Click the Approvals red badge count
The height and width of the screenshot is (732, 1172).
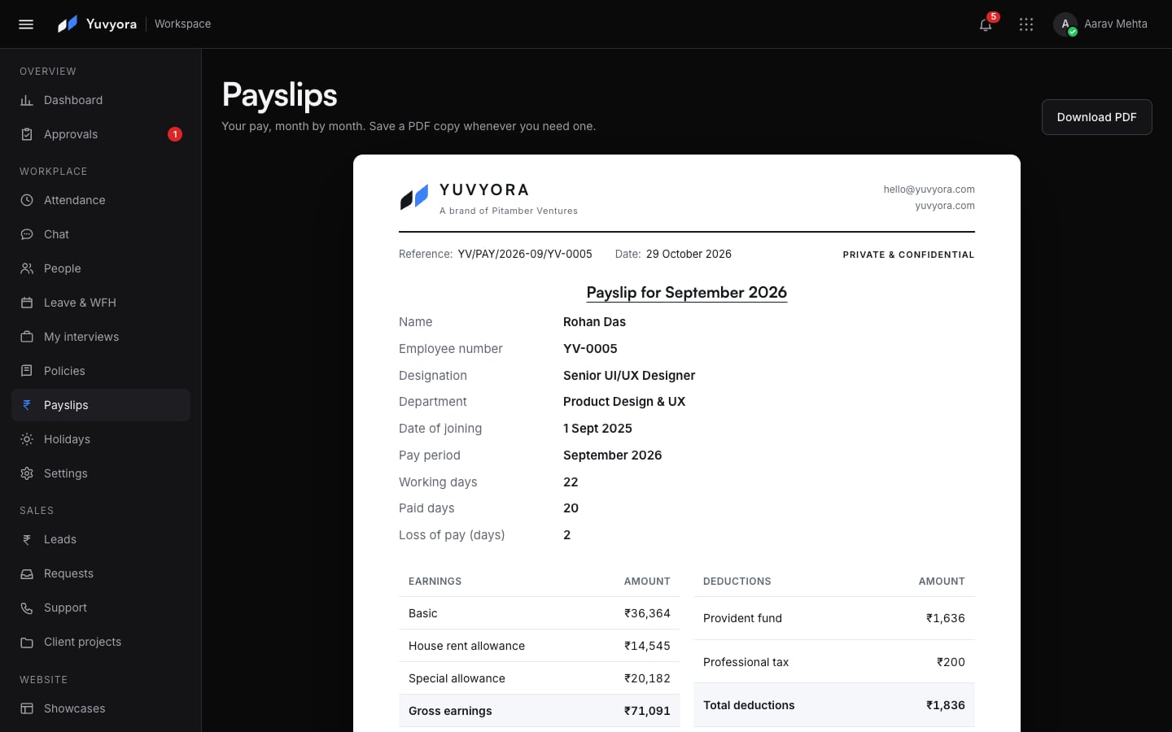175,134
